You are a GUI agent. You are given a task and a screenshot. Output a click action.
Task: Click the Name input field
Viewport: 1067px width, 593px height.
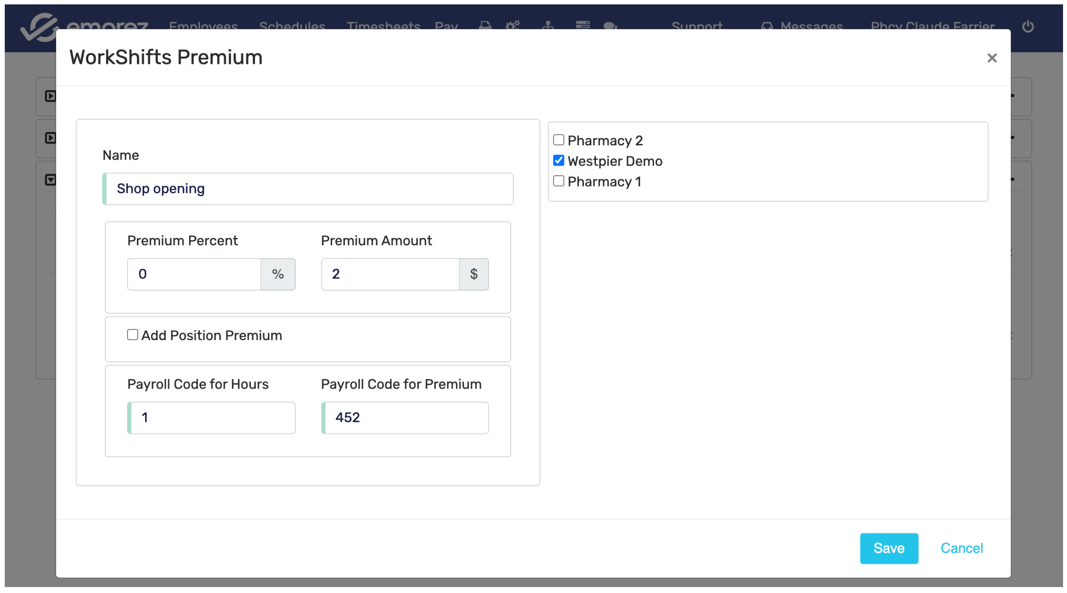pyautogui.click(x=309, y=189)
